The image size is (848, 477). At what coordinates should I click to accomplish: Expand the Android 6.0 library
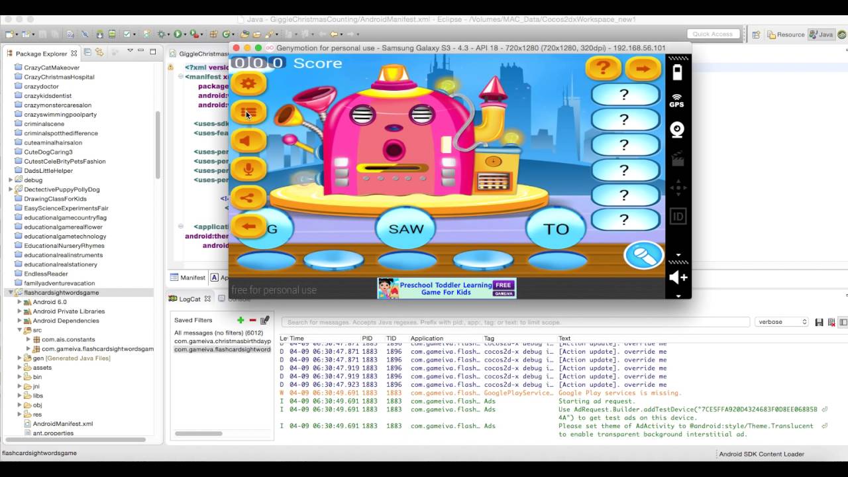[x=20, y=302]
